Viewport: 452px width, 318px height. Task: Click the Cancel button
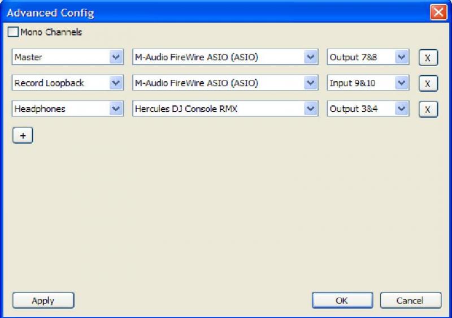point(411,300)
